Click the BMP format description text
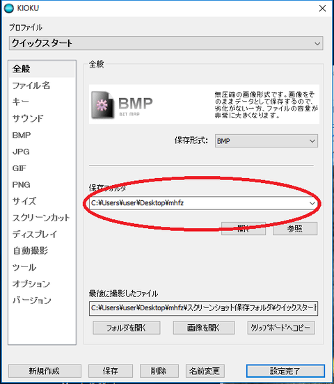334x384 pixels. pyautogui.click(x=266, y=104)
